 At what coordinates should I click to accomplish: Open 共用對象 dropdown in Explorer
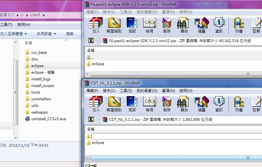(46, 34)
